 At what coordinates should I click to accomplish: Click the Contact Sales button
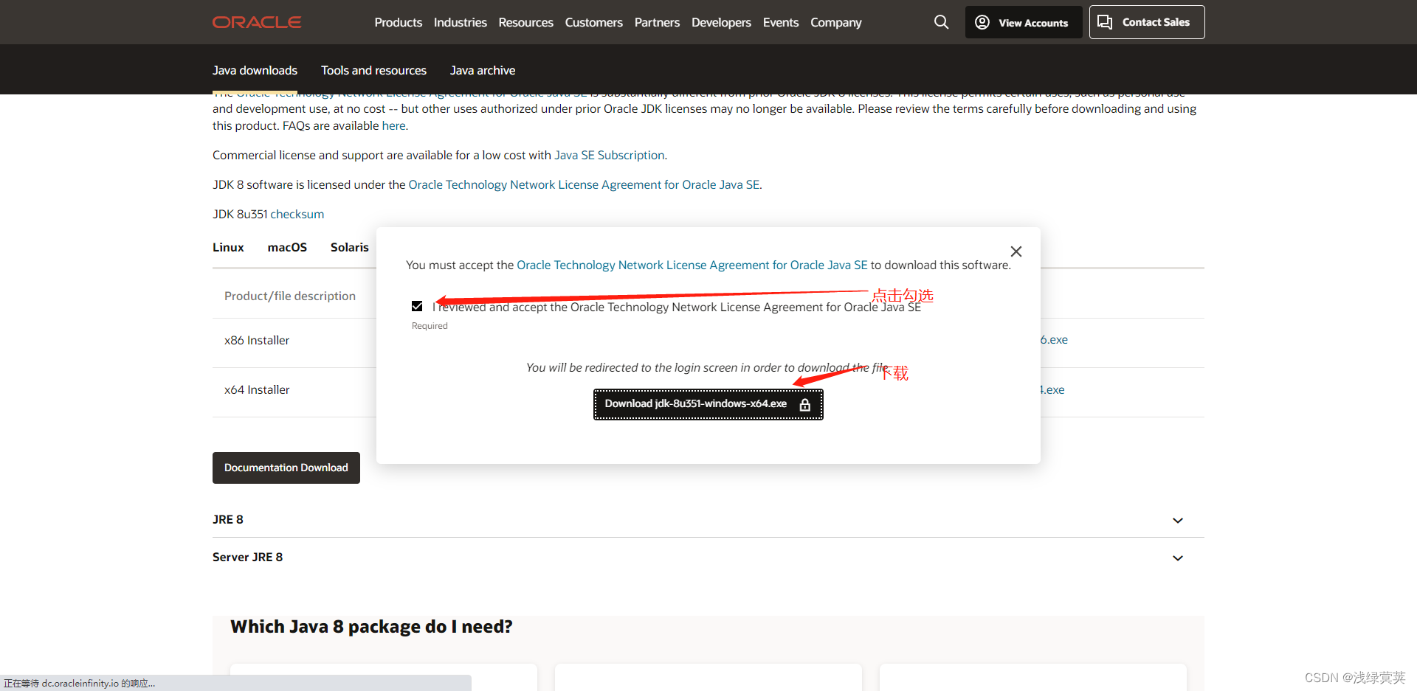pos(1147,22)
